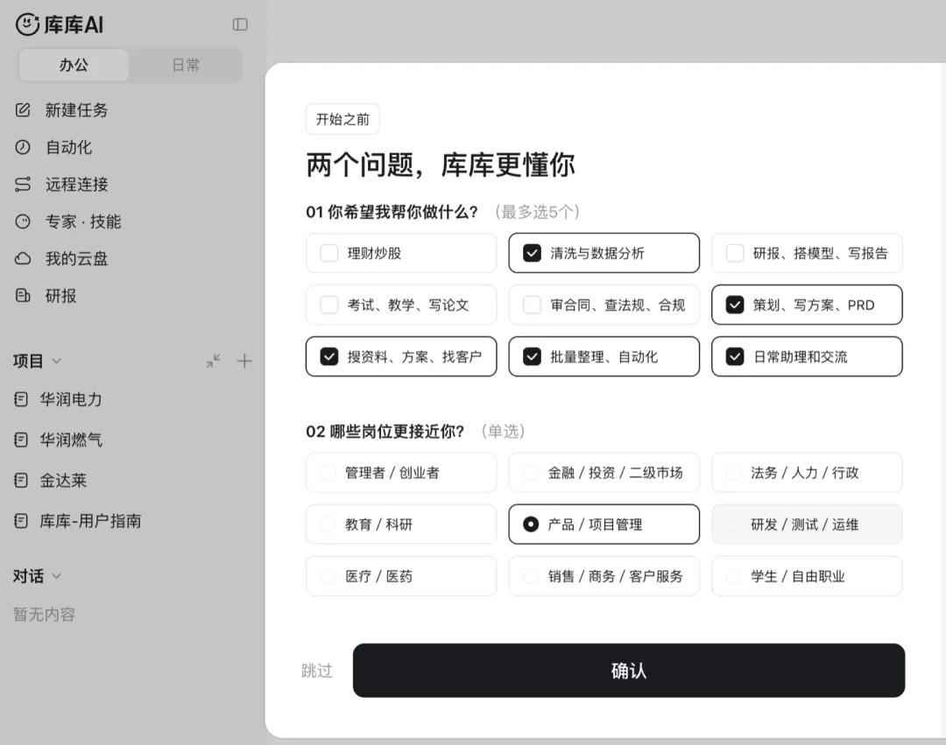Open the 库库-用户指南 project
Image resolution: width=946 pixels, height=745 pixels.
click(90, 521)
